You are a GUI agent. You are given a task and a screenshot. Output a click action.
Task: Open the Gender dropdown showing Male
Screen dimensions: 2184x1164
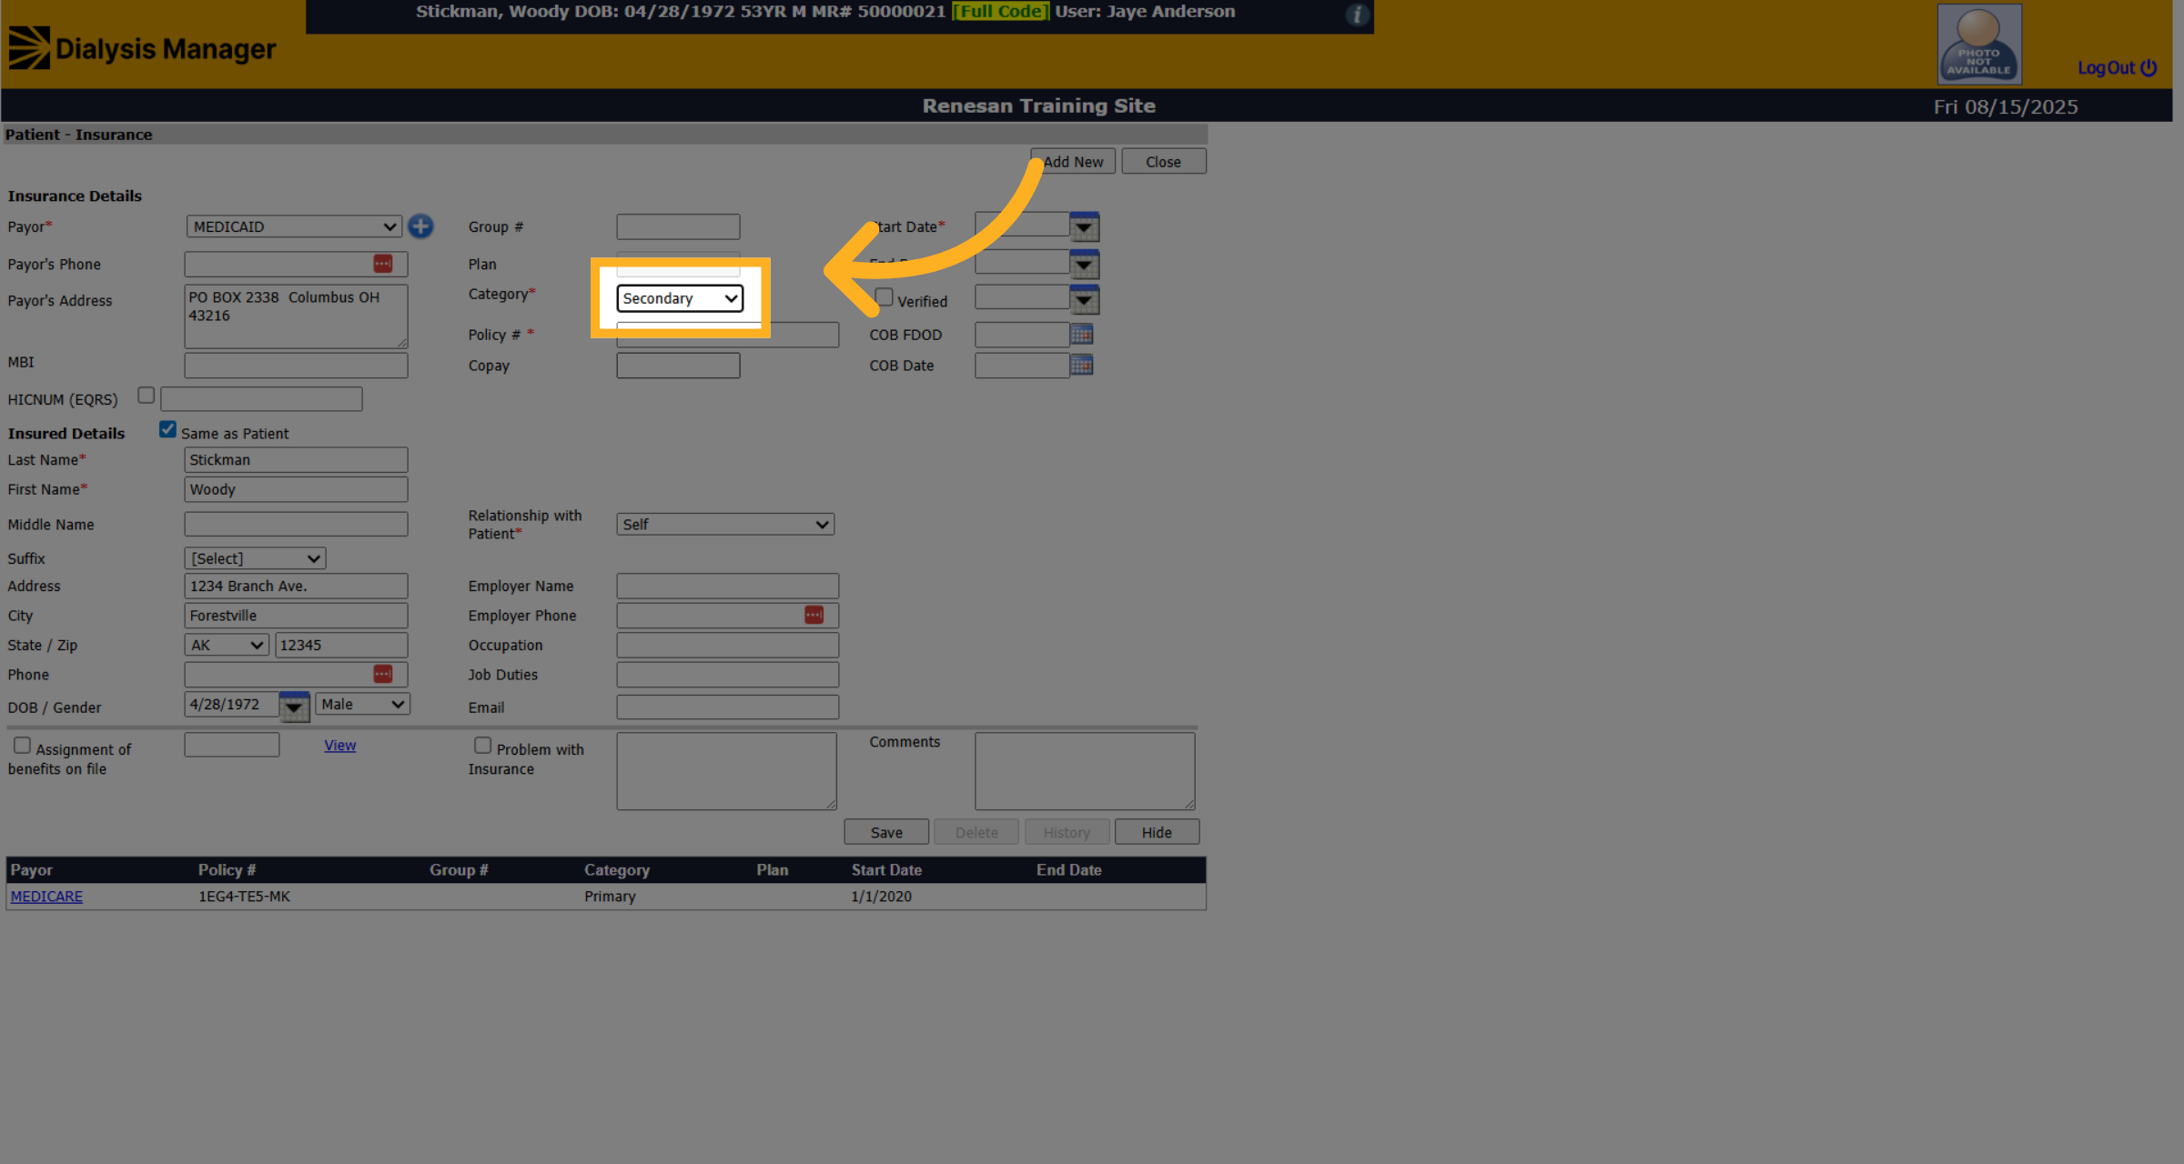362,704
